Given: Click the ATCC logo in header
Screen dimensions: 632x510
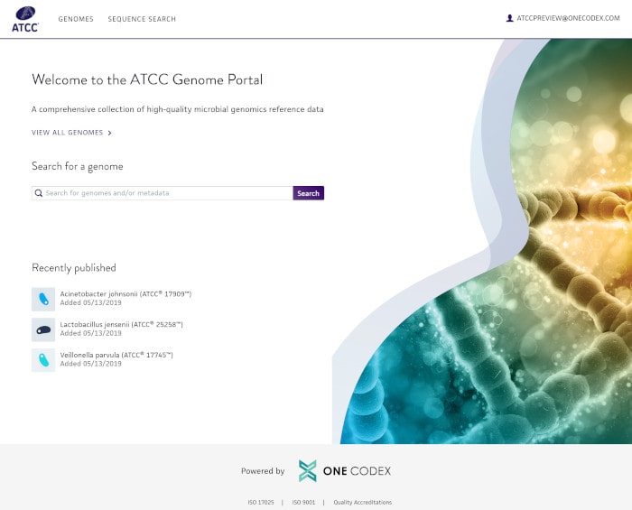Looking at the screenshot, I should click(x=25, y=19).
